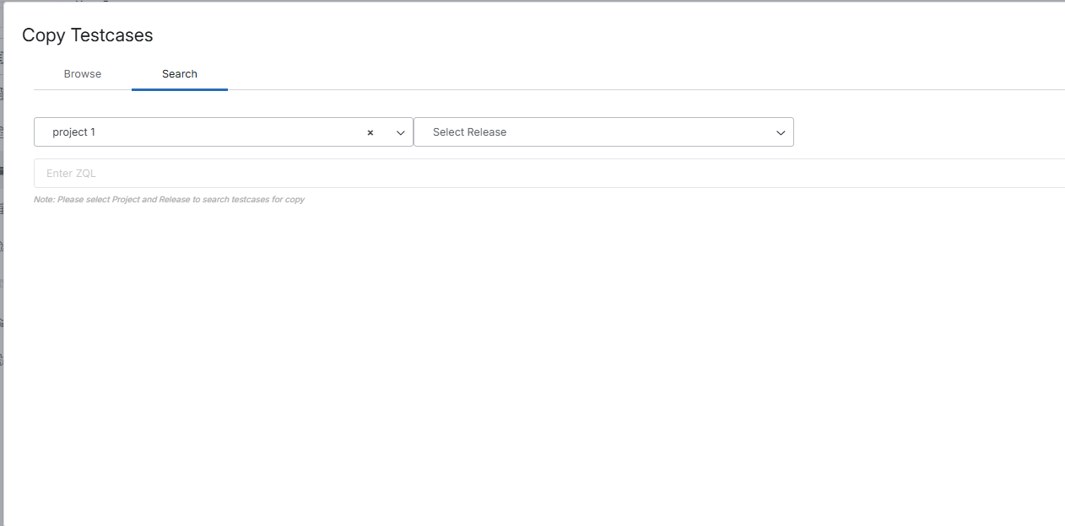Click the 'Enter ZQL' placeholder text
This screenshot has width=1065, height=526.
[x=71, y=174]
